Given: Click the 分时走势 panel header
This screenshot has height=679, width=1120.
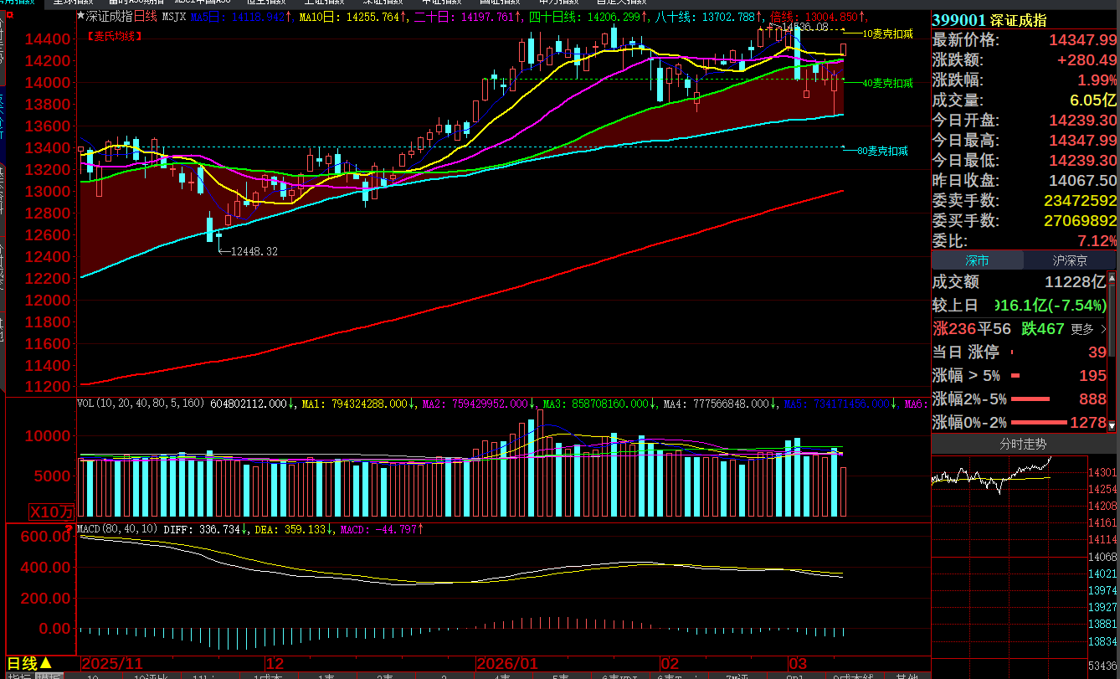Looking at the screenshot, I should click(1023, 444).
